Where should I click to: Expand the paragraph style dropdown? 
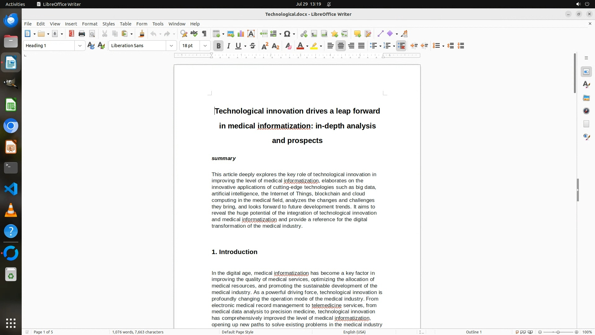coord(80,46)
